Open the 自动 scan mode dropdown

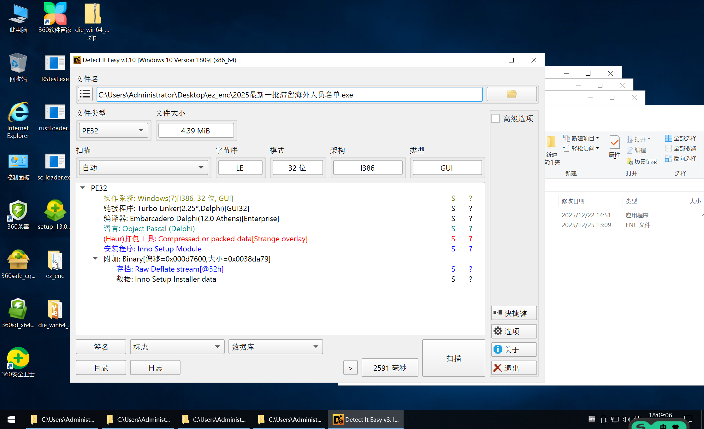[x=143, y=167]
